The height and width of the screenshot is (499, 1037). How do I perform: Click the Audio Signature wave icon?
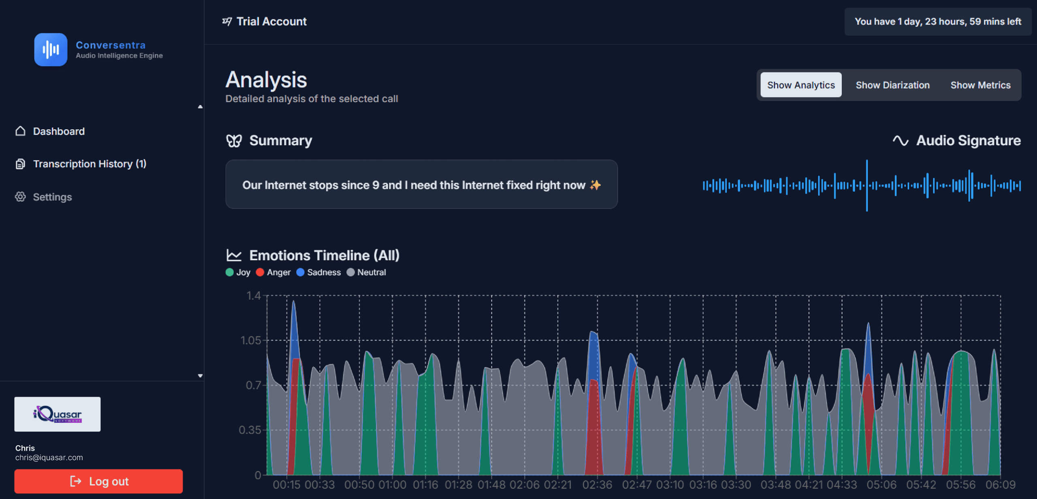(900, 141)
